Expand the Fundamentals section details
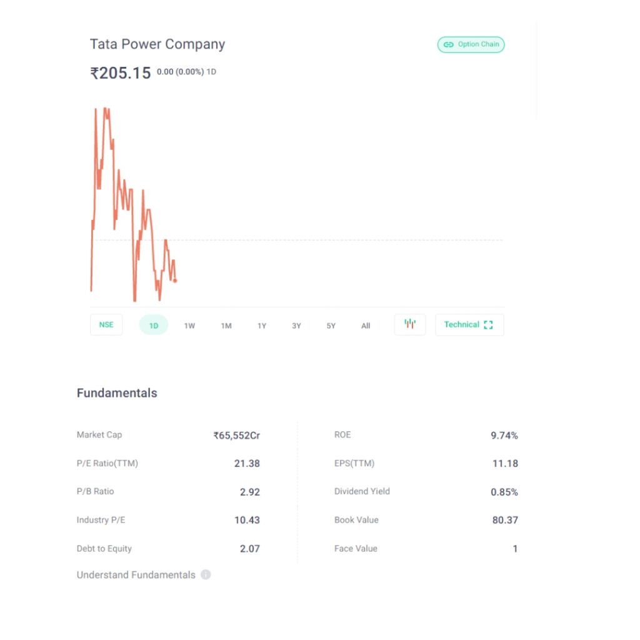Screen dimensions: 640x640 pos(117,393)
